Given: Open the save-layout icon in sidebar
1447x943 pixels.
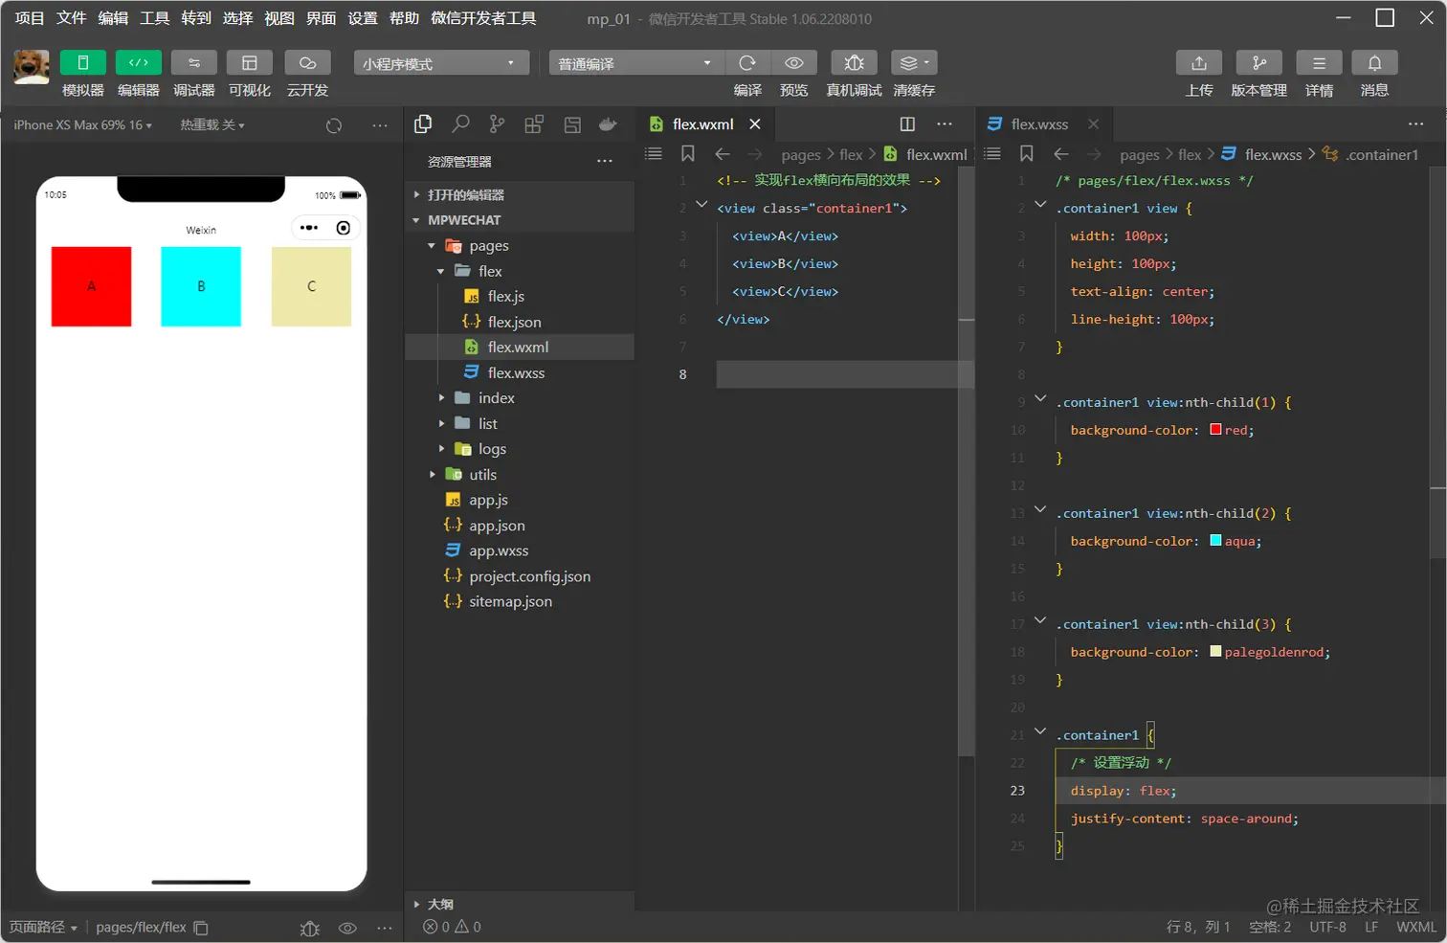Looking at the screenshot, I should (x=572, y=123).
